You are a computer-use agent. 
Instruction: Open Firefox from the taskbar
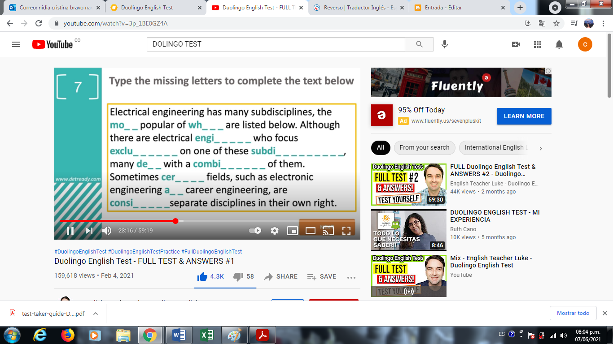pyautogui.click(x=68, y=335)
